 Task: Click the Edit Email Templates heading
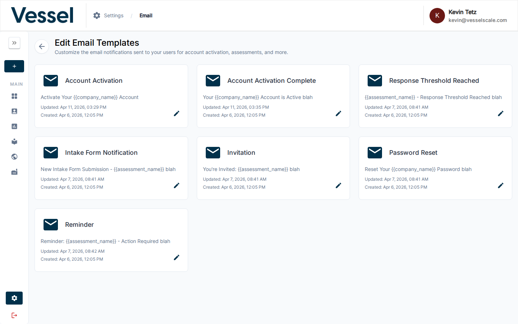click(x=97, y=42)
